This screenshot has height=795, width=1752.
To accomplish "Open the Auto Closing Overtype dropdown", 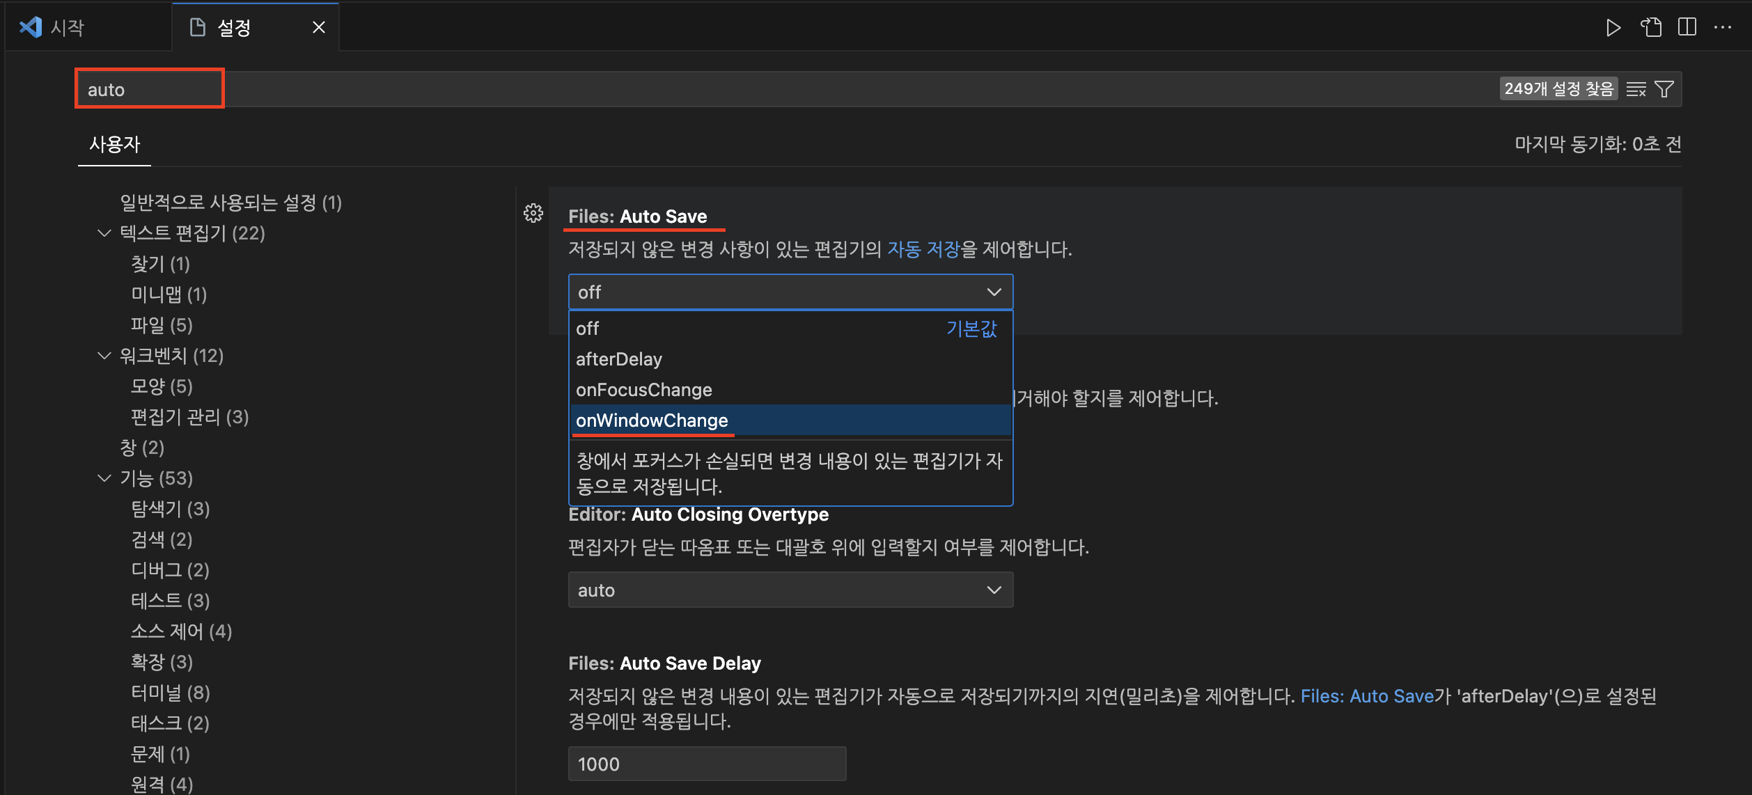I will coord(790,590).
